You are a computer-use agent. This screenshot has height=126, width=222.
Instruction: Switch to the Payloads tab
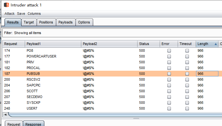[66, 22]
